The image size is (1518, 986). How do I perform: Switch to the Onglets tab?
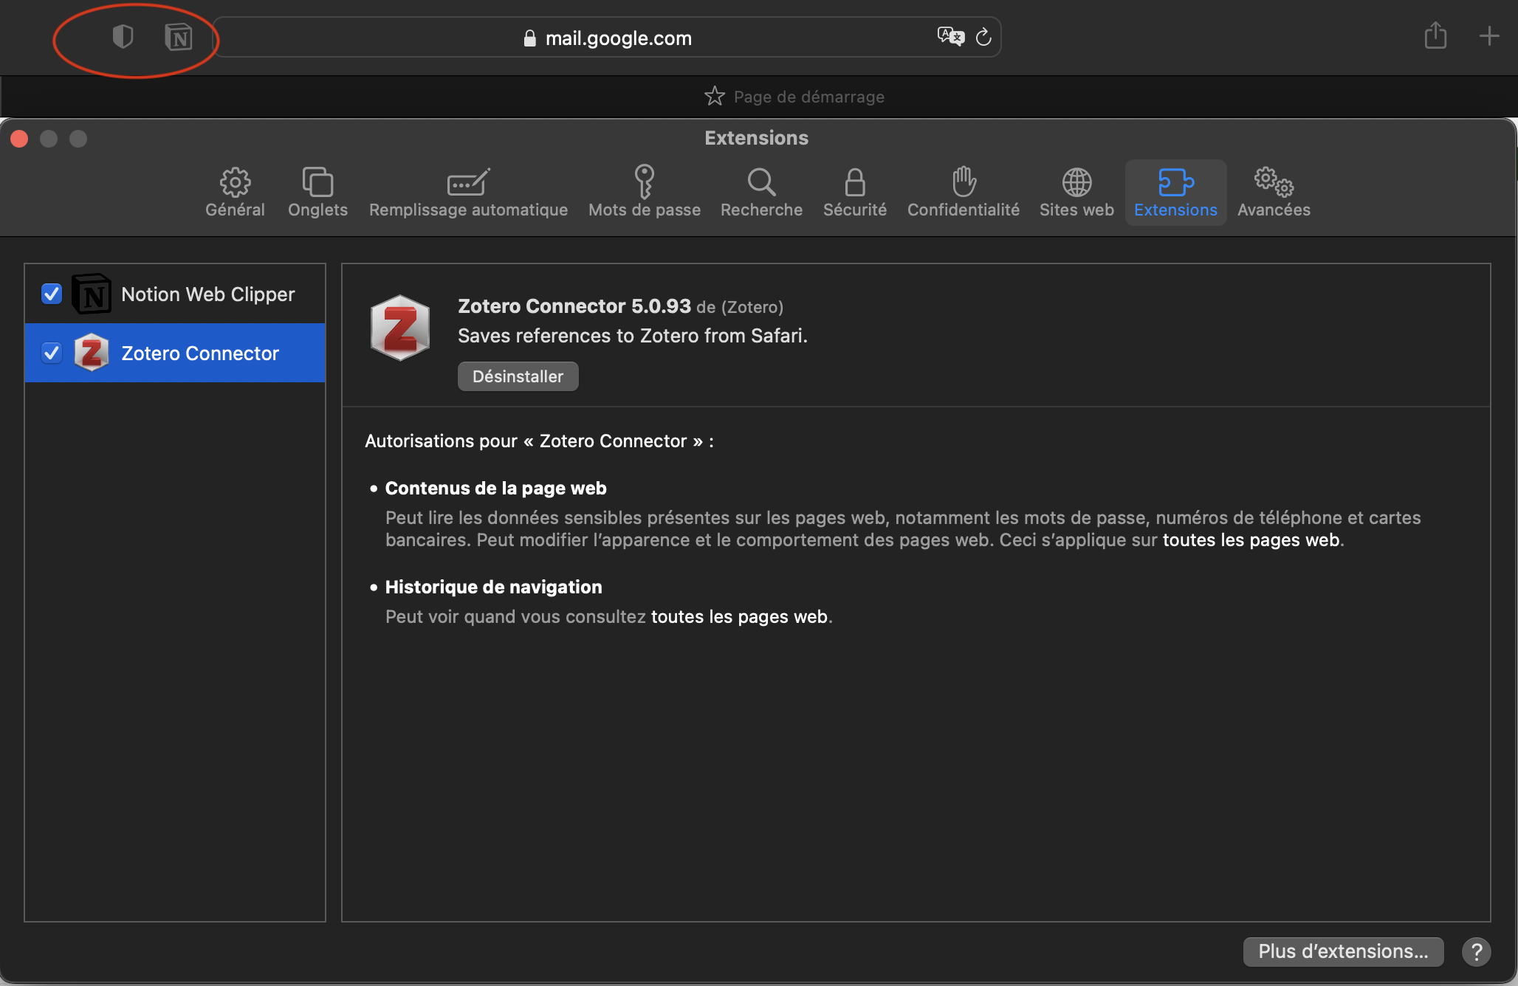[x=317, y=192]
